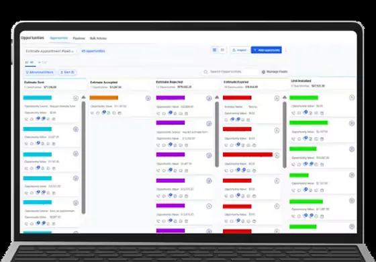Select the List sub-tab

pyautogui.click(x=43, y=62)
